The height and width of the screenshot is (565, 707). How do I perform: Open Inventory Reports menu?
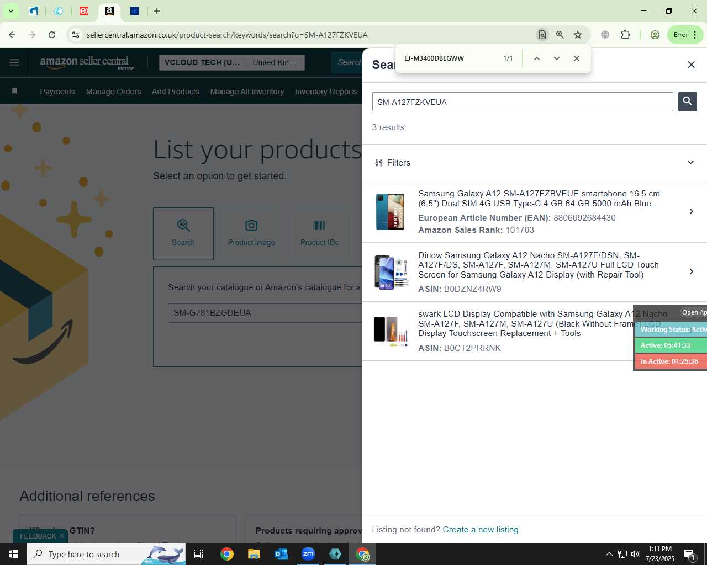(326, 92)
